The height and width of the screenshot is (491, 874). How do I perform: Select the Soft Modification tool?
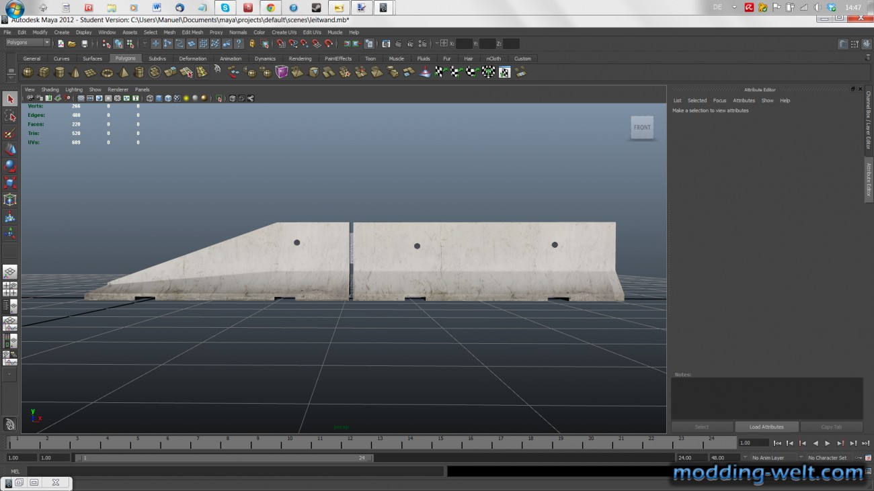(10, 217)
